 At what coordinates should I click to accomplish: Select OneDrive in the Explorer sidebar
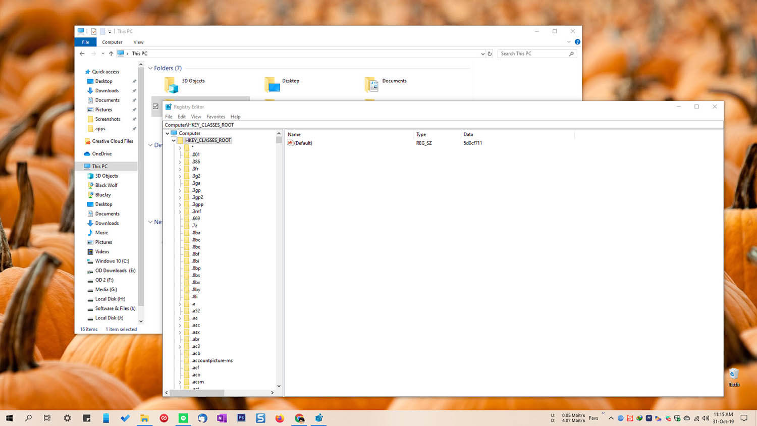point(102,153)
